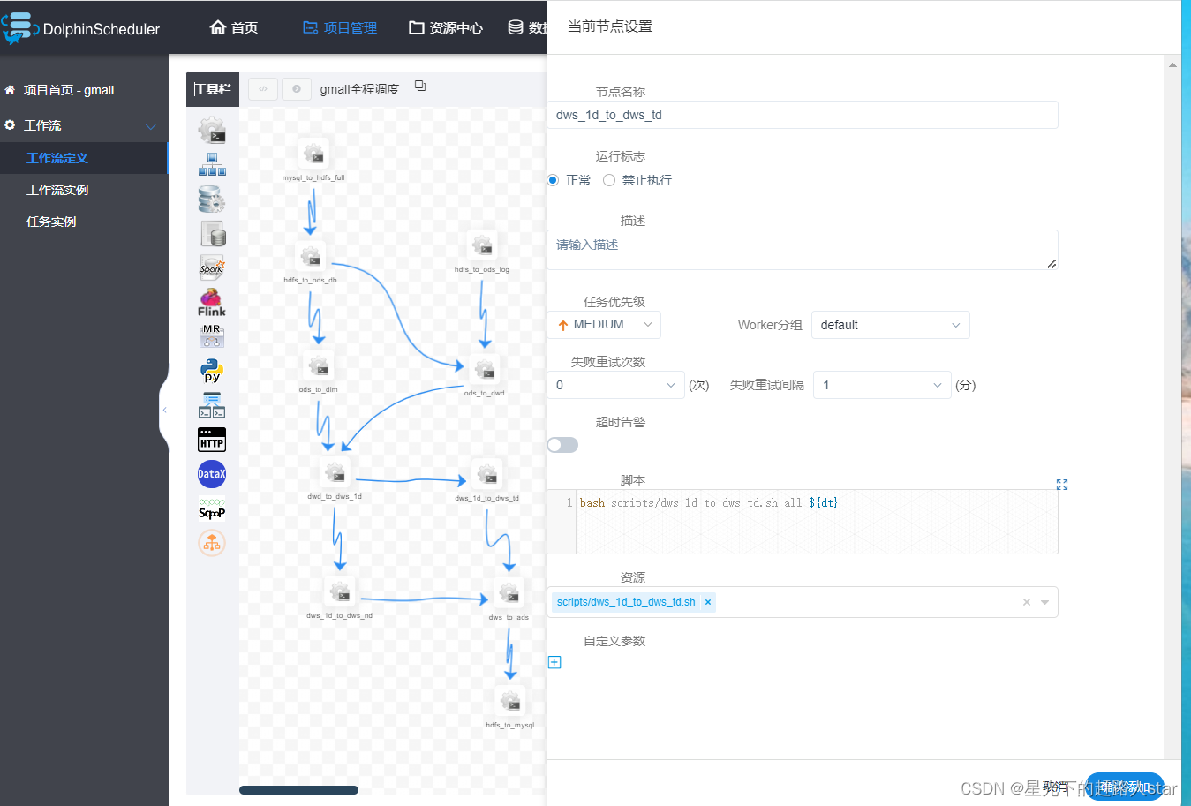The width and height of the screenshot is (1191, 806).
Task: Select the 禁止执行 run flag radio
Action: click(609, 180)
